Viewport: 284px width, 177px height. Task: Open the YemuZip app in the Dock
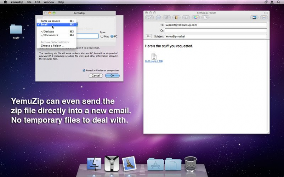[112, 163]
